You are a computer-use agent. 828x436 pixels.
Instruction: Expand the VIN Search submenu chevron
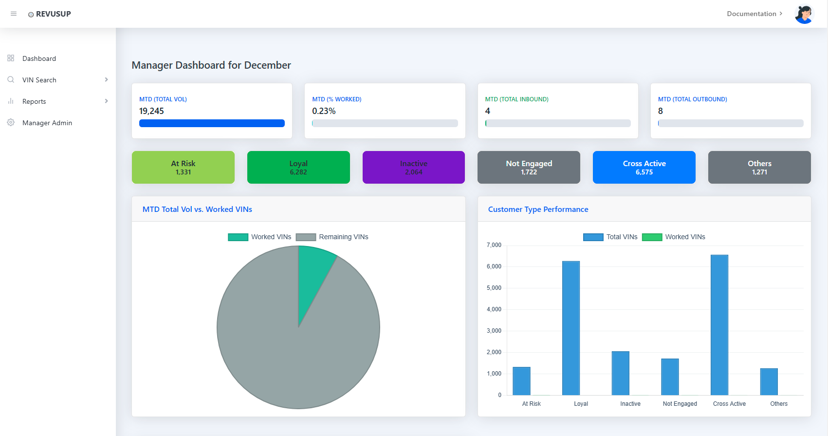point(106,80)
